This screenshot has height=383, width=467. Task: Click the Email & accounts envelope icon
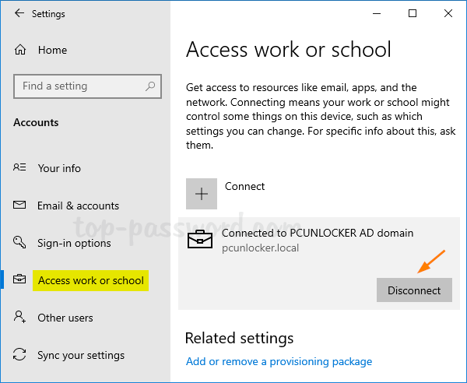21,206
